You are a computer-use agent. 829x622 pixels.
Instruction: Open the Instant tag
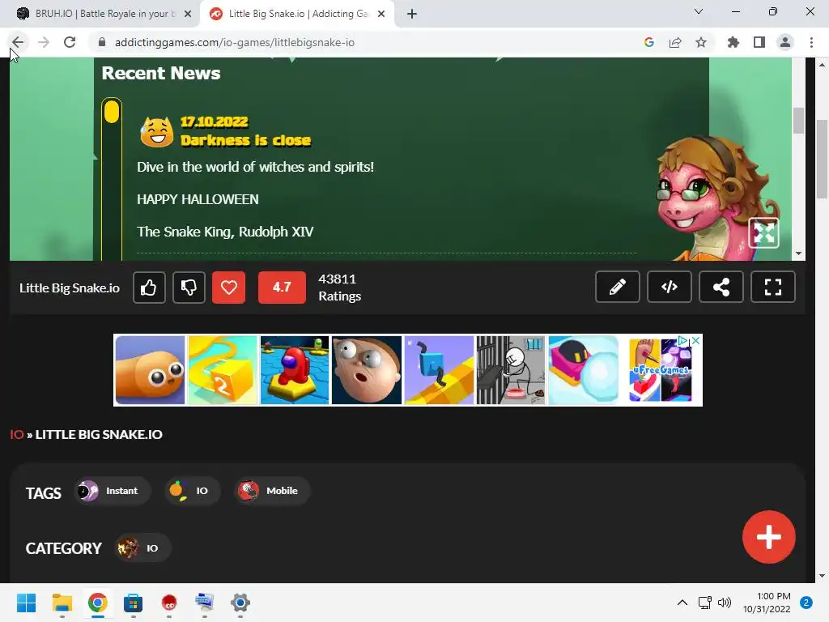click(x=112, y=491)
